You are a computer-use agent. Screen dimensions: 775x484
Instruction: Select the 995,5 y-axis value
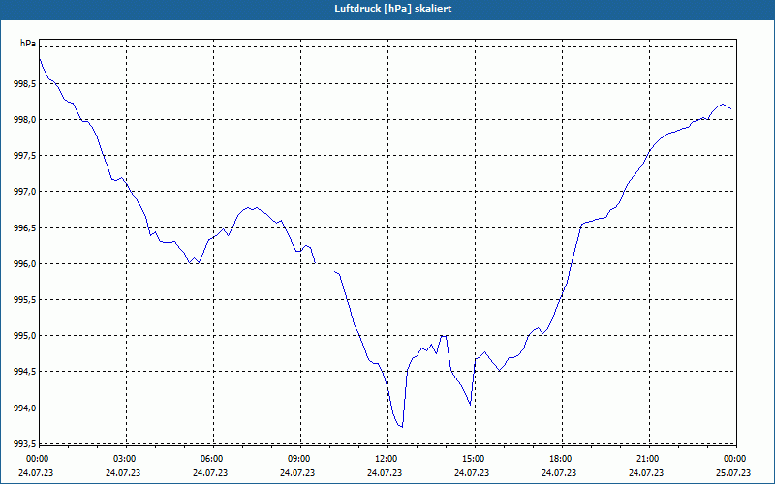coord(24,300)
